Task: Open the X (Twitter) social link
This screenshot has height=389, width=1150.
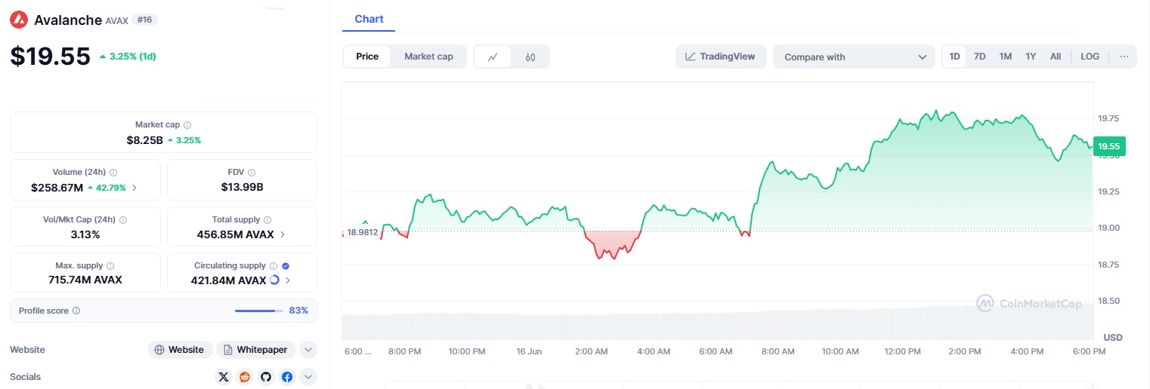Action: [x=223, y=377]
